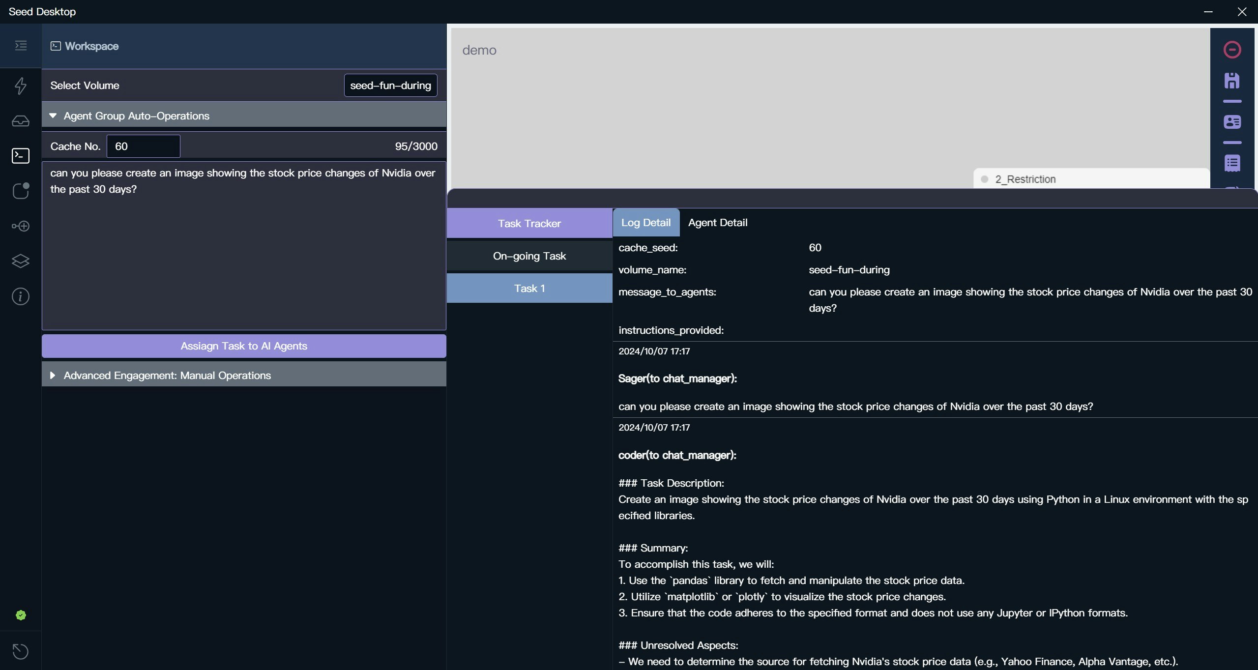Click the lightning bolt sidebar icon

(20, 86)
